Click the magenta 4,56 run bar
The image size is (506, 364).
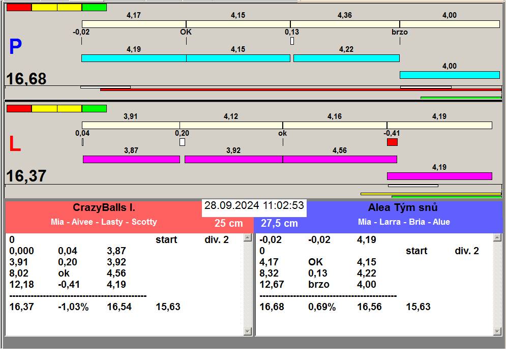[x=340, y=159]
